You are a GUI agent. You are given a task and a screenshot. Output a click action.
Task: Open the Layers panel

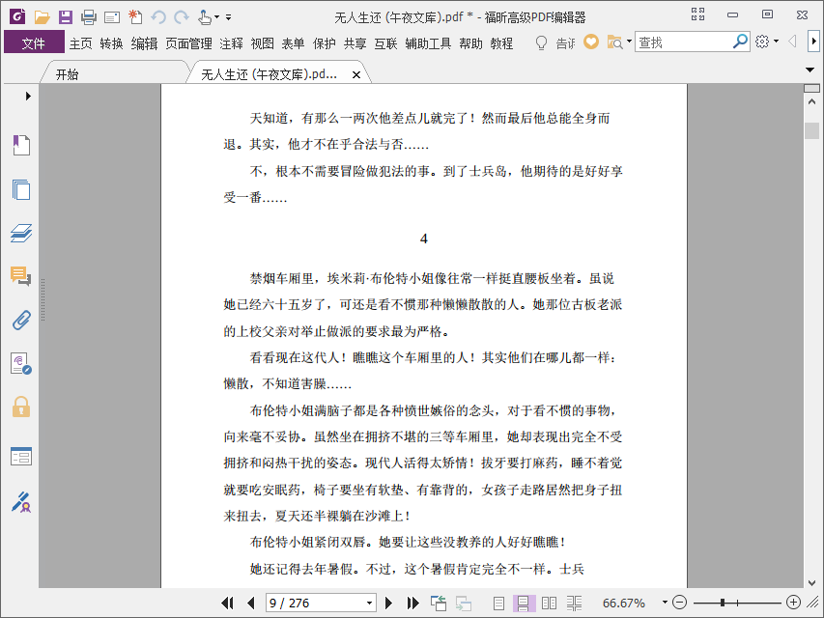pyautogui.click(x=21, y=233)
